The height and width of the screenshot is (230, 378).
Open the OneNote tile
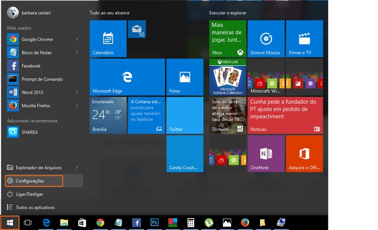[266, 154]
